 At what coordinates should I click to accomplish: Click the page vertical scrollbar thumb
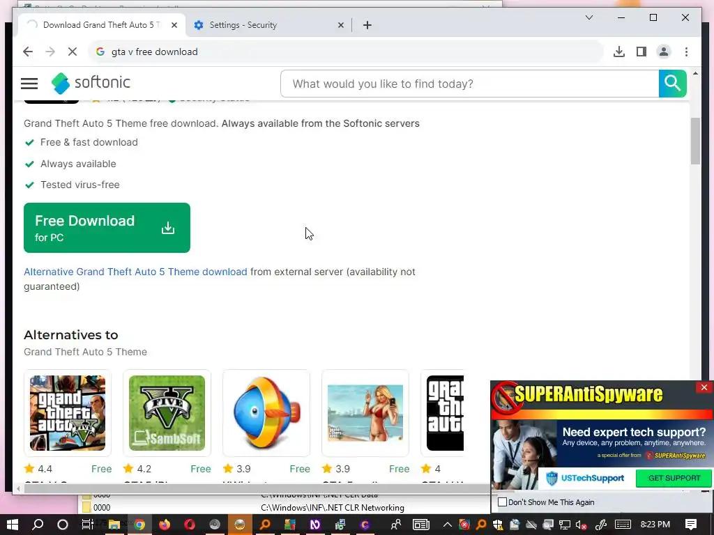[x=695, y=141]
